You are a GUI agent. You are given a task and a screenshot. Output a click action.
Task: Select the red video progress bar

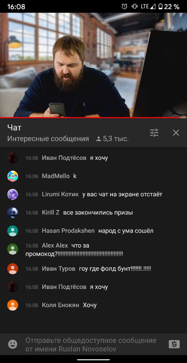tap(93, 117)
